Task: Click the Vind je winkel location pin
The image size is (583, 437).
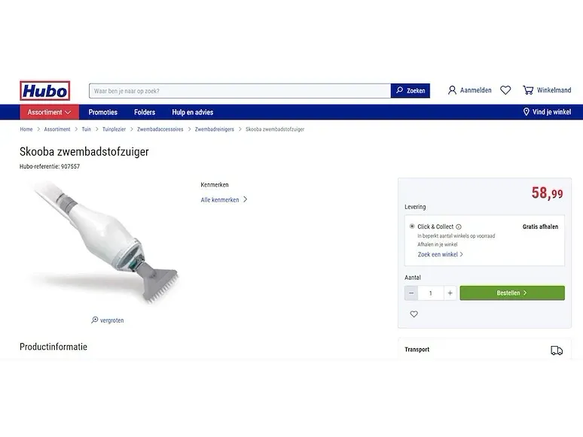Action: 526,112
